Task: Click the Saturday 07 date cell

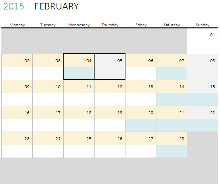Action: (172, 61)
